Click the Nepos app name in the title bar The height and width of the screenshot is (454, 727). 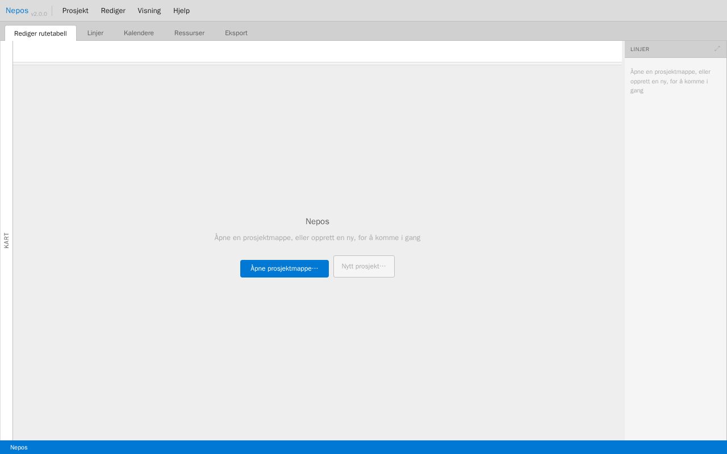[17, 11]
